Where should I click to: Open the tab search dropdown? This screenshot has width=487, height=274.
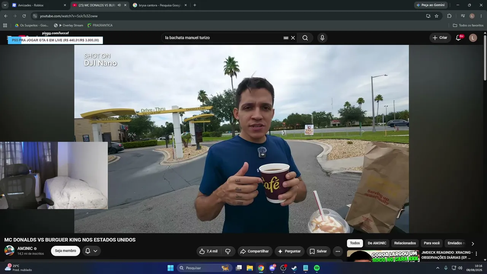(5, 5)
